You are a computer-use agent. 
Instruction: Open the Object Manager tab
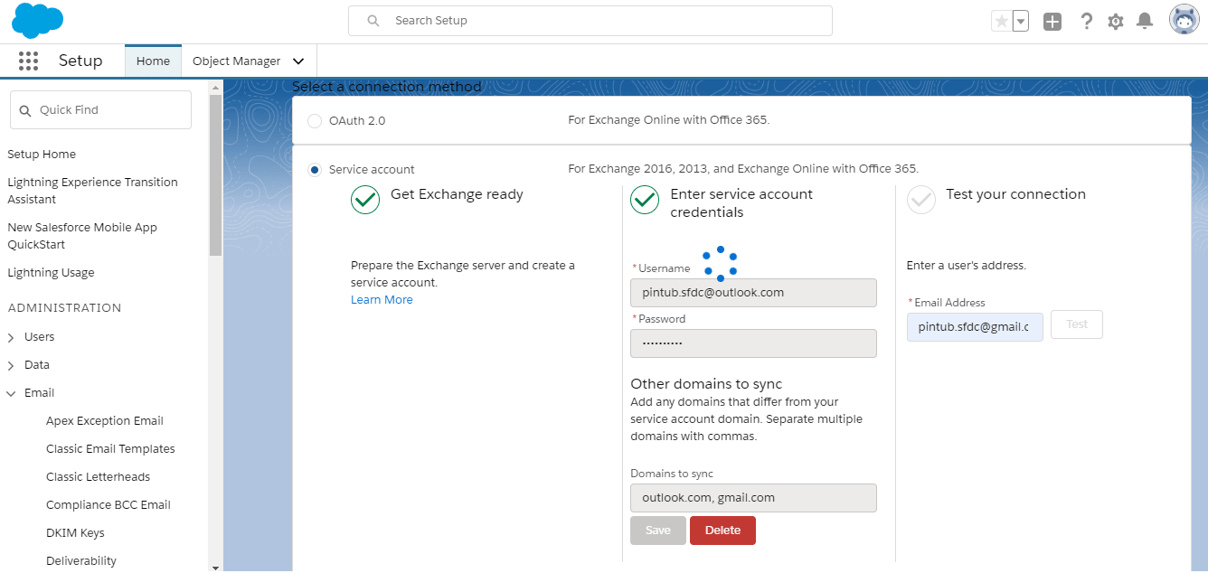(x=237, y=61)
